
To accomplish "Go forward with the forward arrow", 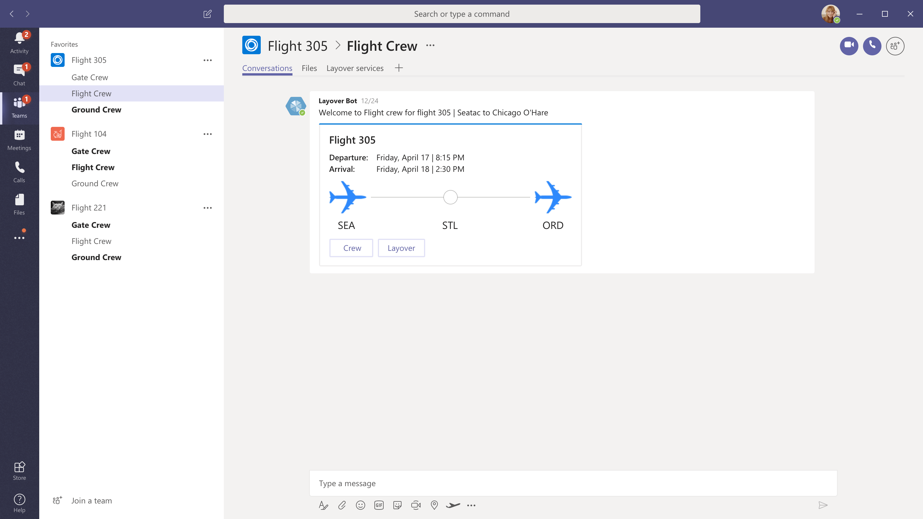I will (28, 14).
